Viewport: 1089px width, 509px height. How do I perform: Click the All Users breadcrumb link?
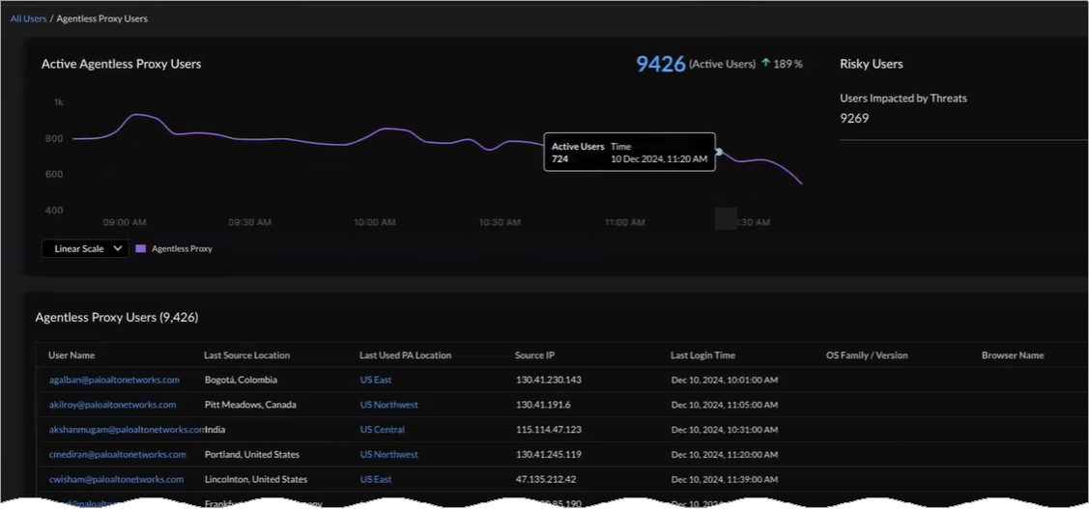click(28, 18)
